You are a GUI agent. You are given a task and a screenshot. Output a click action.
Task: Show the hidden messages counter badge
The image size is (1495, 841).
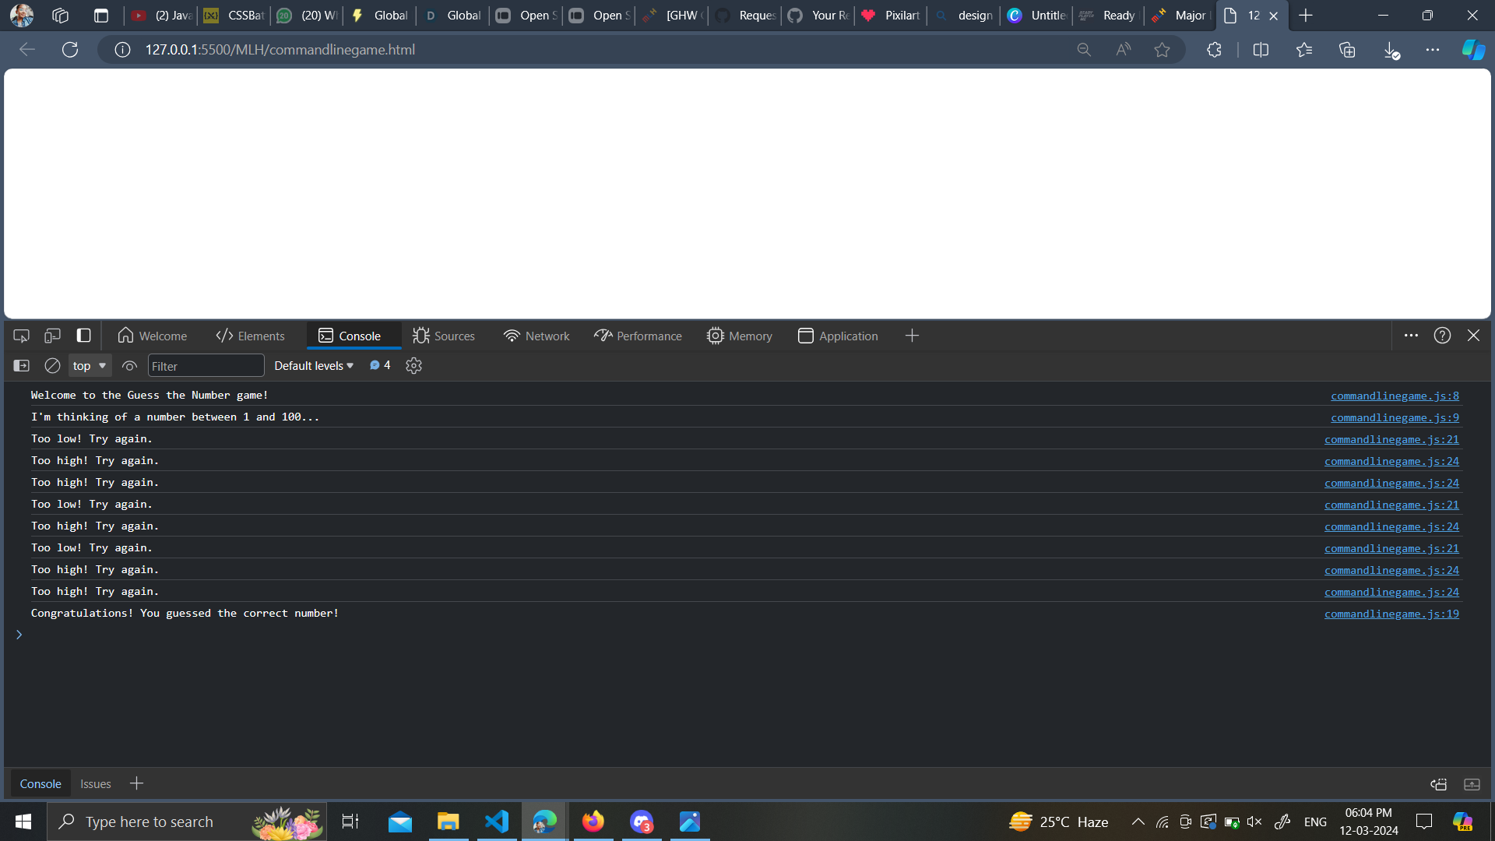379,365
